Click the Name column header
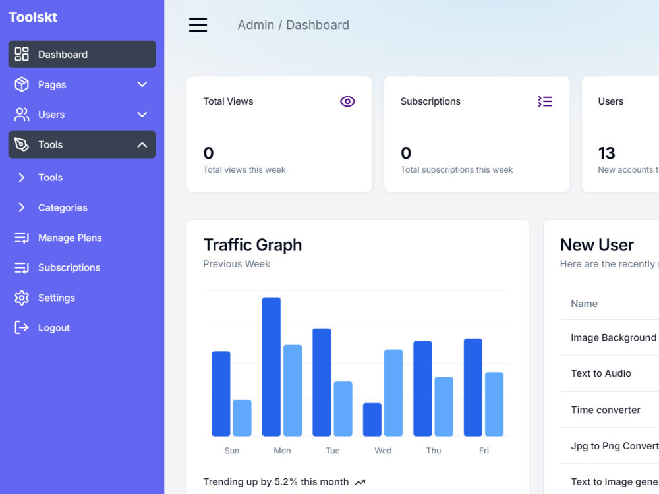 (584, 303)
